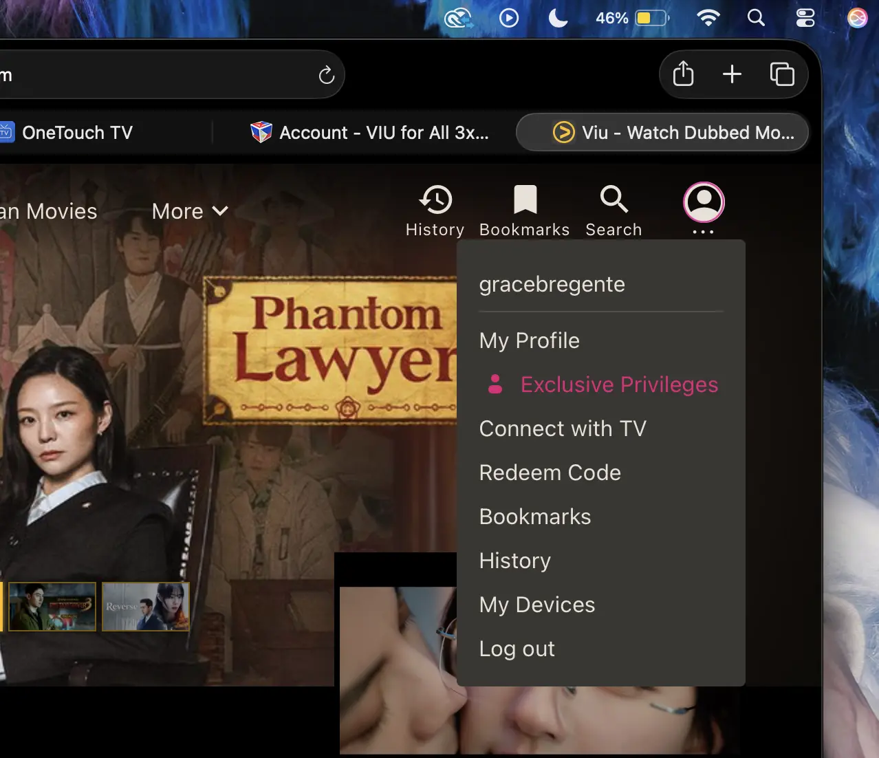Toggle the Focus moon icon in menu bar
Image resolution: width=879 pixels, height=758 pixels.
[558, 18]
